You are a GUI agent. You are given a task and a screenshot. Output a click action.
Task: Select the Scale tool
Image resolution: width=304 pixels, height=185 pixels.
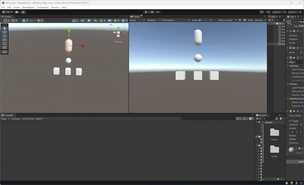click(x=5, y=40)
